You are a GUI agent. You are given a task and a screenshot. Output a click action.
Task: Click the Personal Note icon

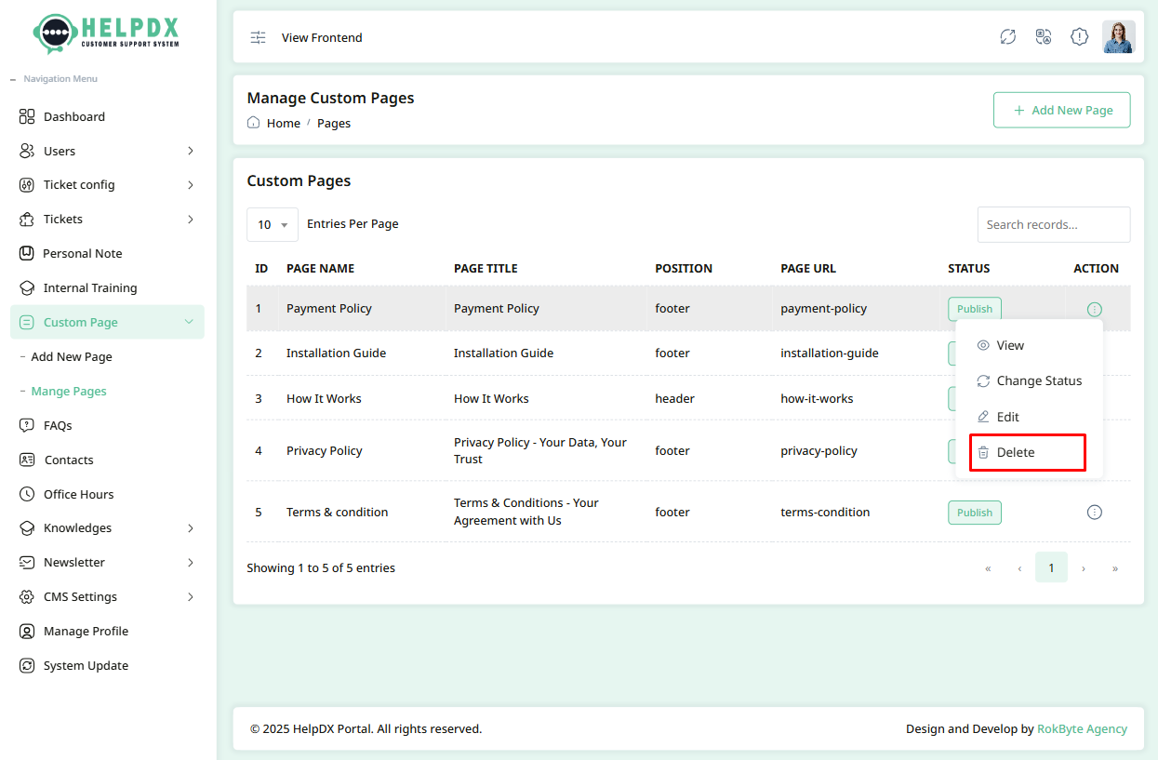click(x=27, y=253)
